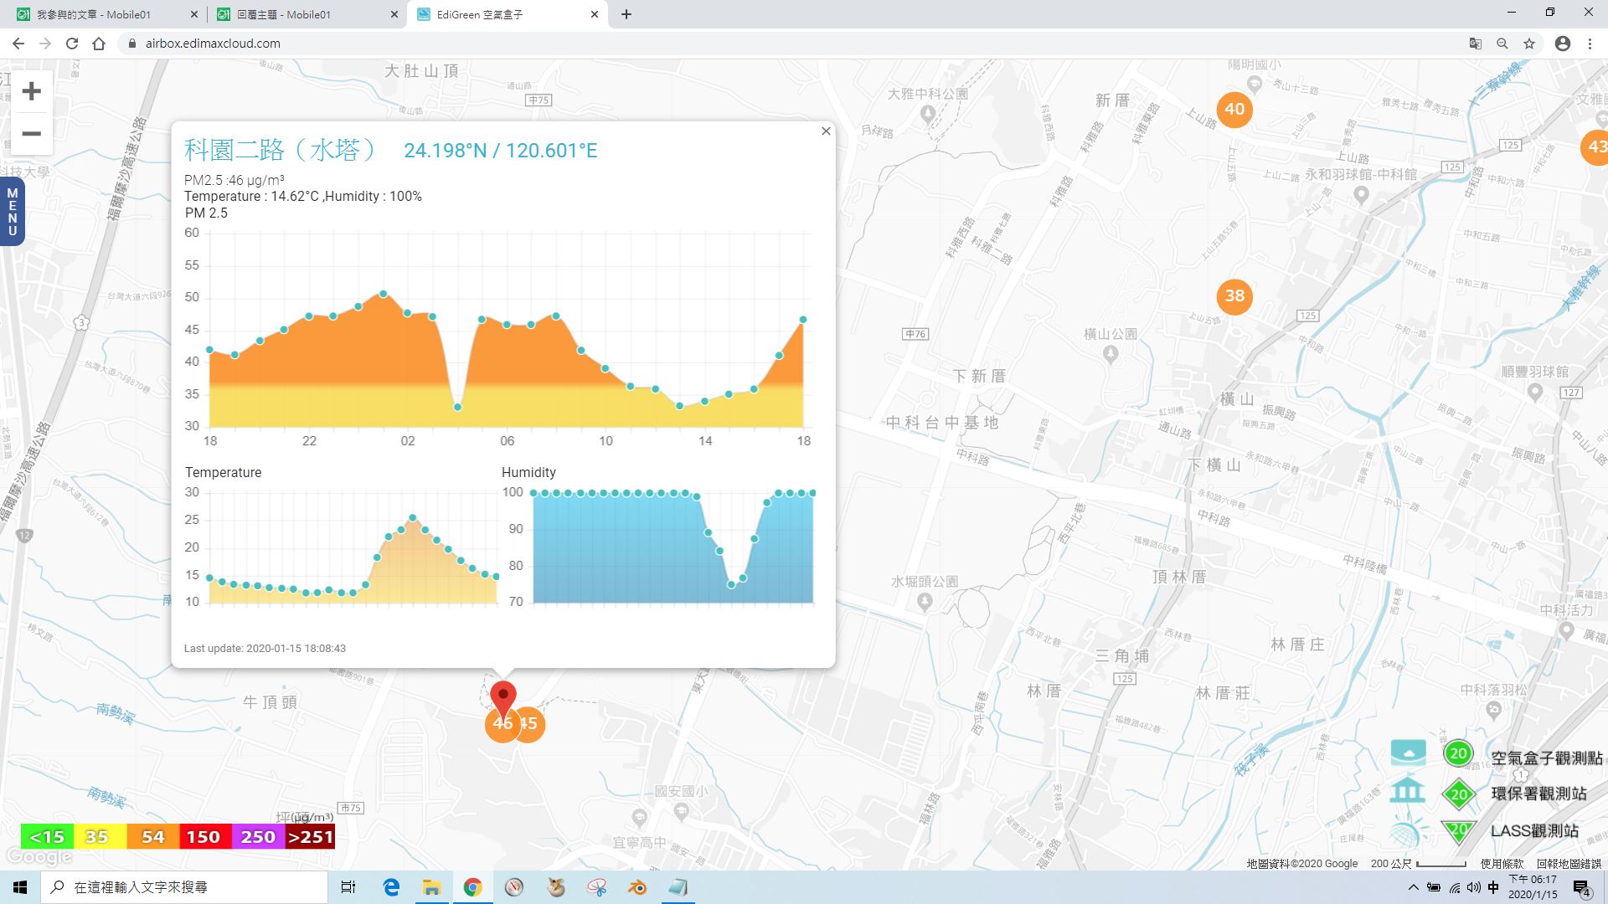Zoom in the map with plus button
Viewport: 1608px width, 904px height.
click(x=31, y=91)
